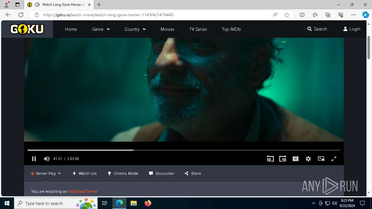This screenshot has width=372, height=209.
Task: Toggle closed captions CC button
Action: click(x=296, y=159)
